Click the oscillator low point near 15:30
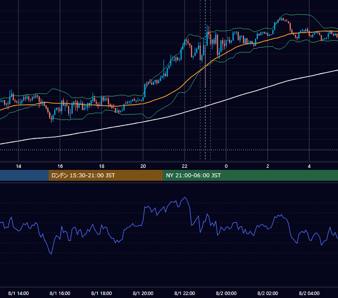 pyautogui.click(x=51, y=254)
